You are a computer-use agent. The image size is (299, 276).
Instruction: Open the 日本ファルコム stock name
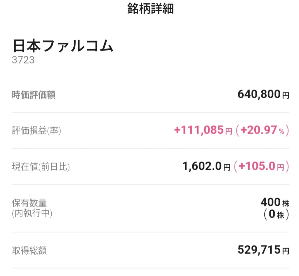[63, 47]
